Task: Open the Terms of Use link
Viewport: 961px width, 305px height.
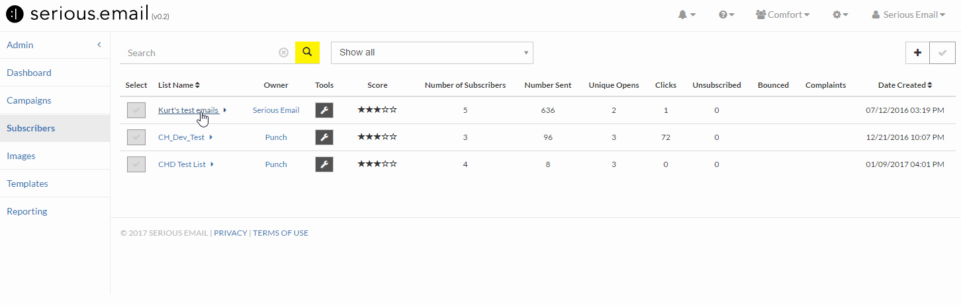Action: [281, 233]
